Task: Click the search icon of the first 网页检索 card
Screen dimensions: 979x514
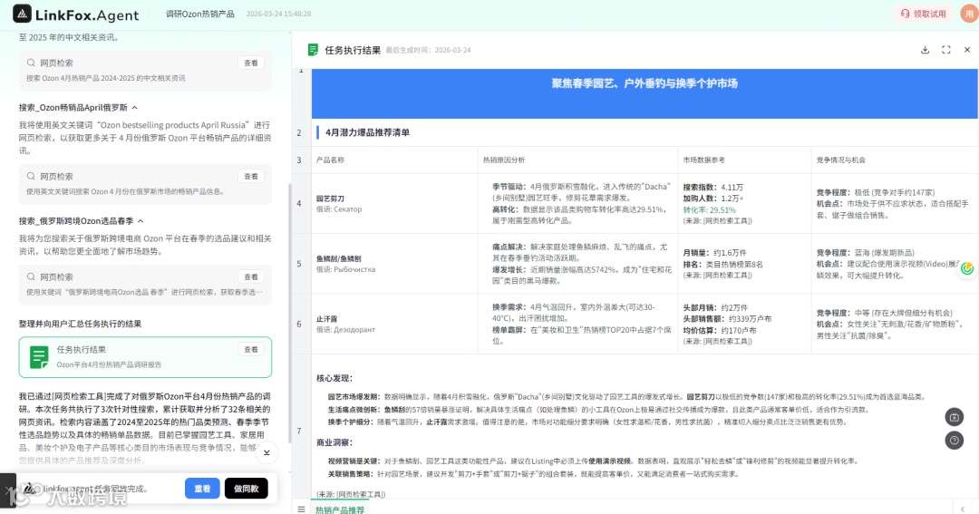Action: tap(31, 63)
